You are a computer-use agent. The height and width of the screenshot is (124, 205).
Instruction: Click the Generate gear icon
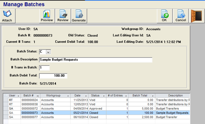pos(79,14)
